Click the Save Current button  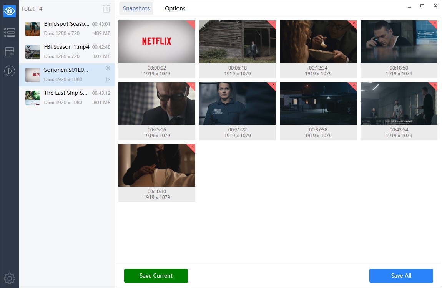[x=156, y=276]
